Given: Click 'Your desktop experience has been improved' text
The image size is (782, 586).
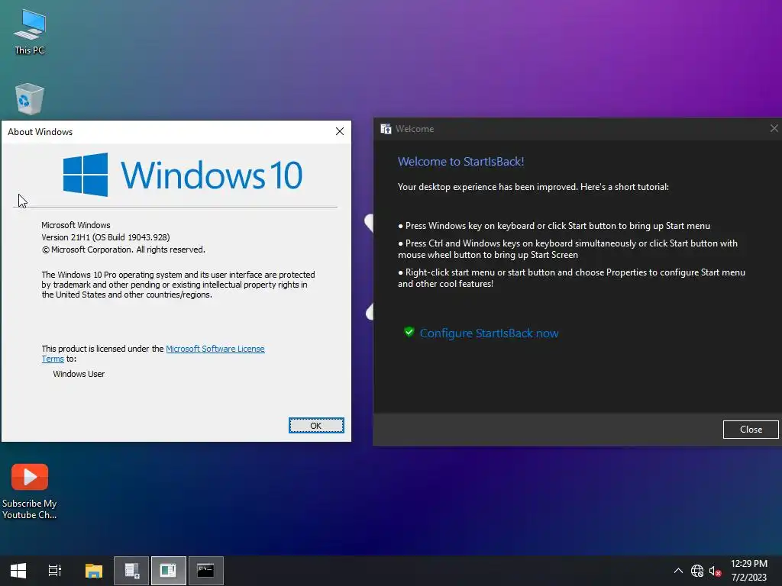Looking at the screenshot, I should click(487, 187).
